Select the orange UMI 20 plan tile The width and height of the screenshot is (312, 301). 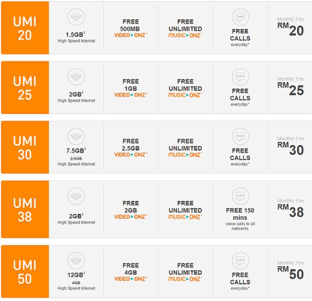(x=25, y=28)
